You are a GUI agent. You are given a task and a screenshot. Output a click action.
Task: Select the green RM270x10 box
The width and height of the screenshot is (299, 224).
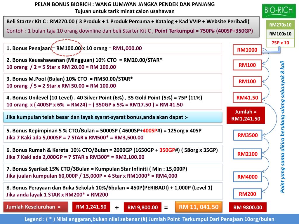coord(280,25)
